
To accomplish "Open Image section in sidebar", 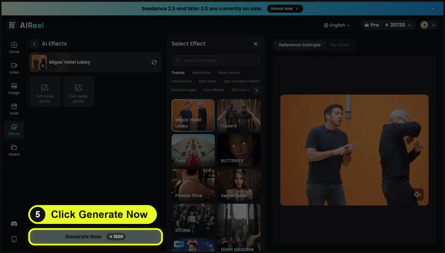I will 14,89.
